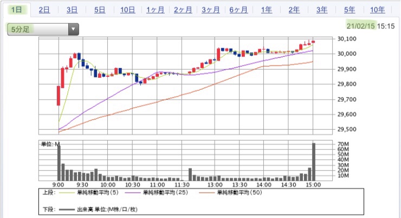Click the 29,900 price axis label
Screen dimensions: 401x218
(347, 69)
